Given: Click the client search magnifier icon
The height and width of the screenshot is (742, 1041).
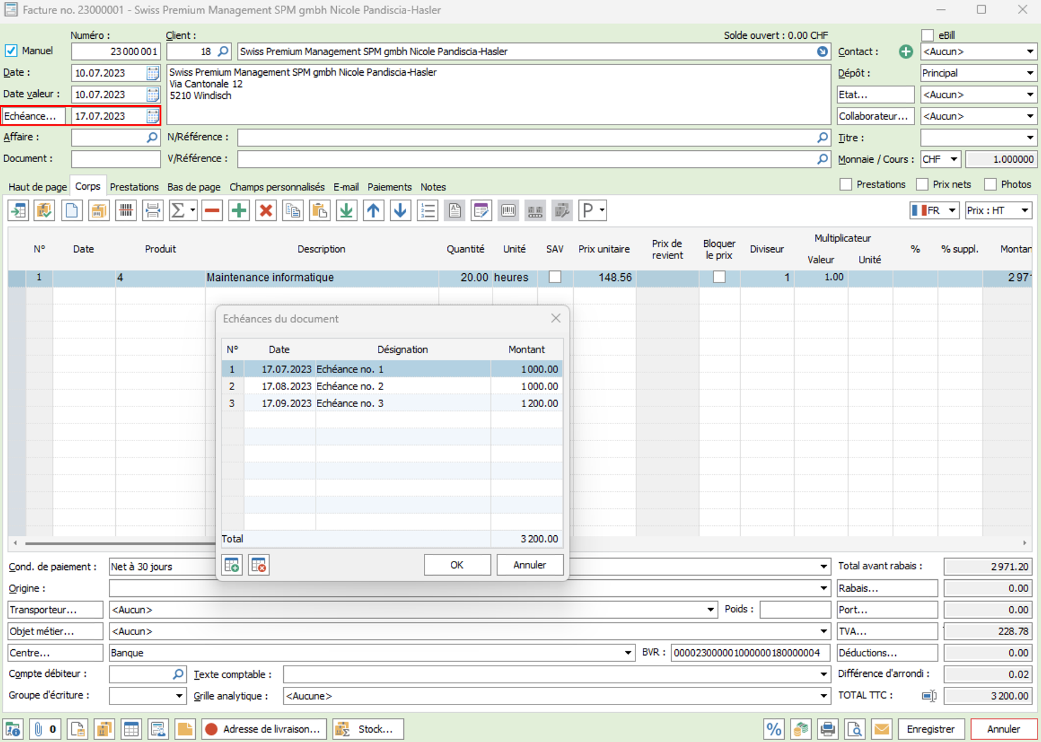Looking at the screenshot, I should pos(223,52).
